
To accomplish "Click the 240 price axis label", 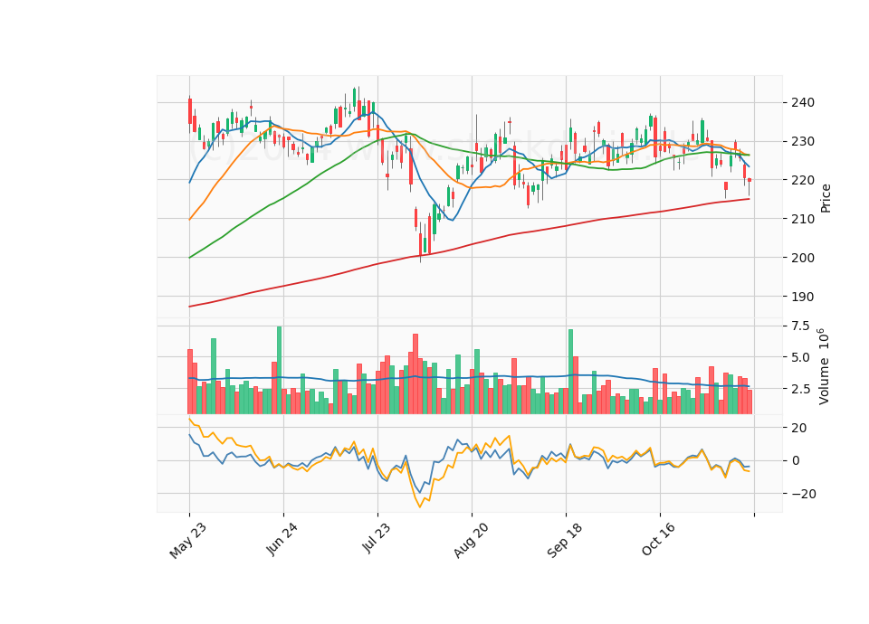I will [803, 102].
